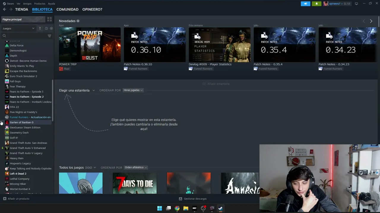Switch to the TIENDA tab
The width and height of the screenshot is (380, 213).
[22, 9]
